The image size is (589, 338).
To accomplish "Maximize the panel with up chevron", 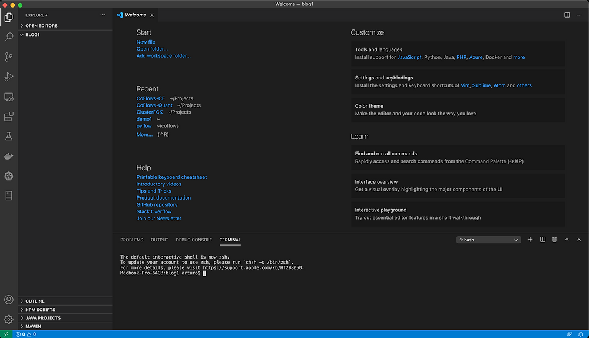I will point(567,240).
